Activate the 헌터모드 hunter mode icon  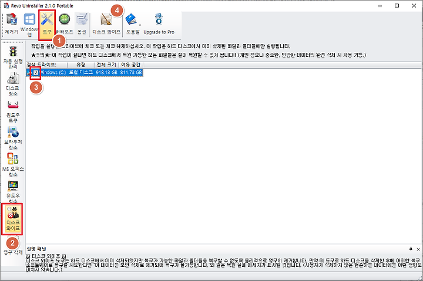point(64,23)
